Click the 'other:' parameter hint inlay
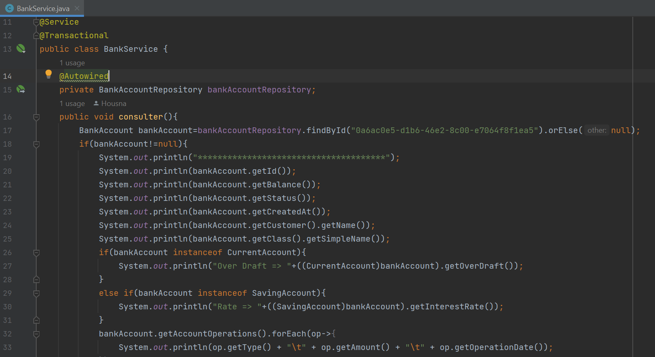This screenshot has height=357, width=655. [597, 130]
